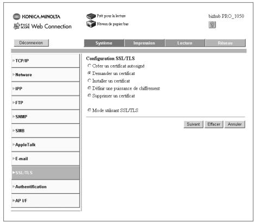254x222 pixels.
Task: Open the selected SSL/TLS menu entry
Action: click(46, 173)
